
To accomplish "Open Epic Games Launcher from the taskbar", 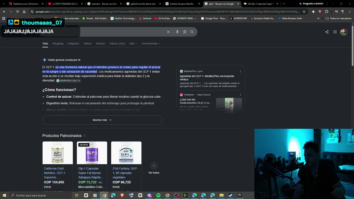I will [x=240, y=195].
